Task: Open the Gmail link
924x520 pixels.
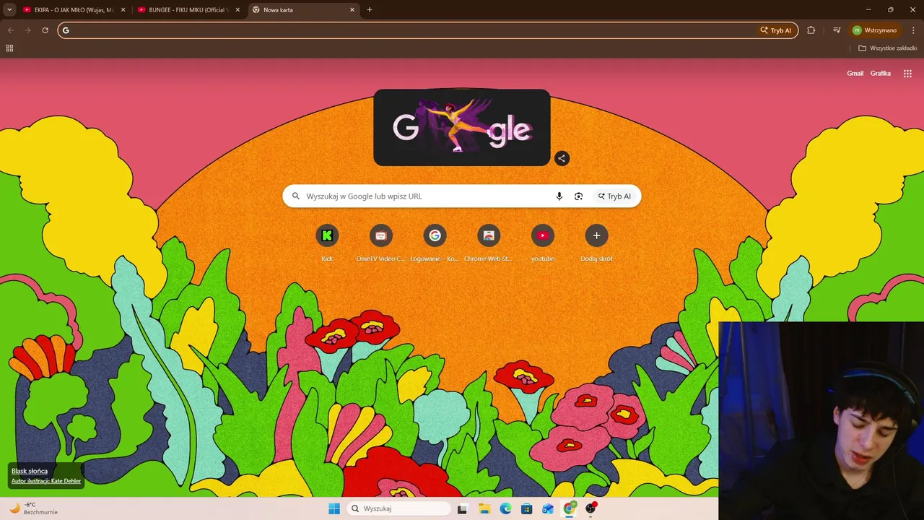Action: (x=855, y=74)
